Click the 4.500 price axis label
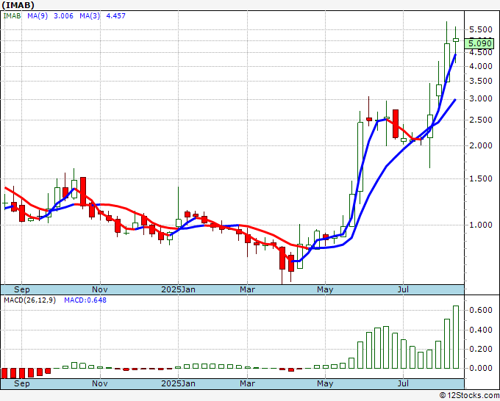The image size is (500, 401). [x=481, y=53]
